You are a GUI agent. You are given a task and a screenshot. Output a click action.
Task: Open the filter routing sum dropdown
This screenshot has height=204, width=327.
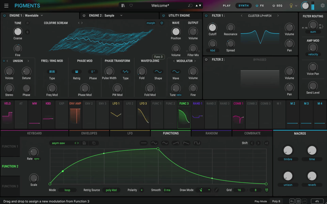313,32
